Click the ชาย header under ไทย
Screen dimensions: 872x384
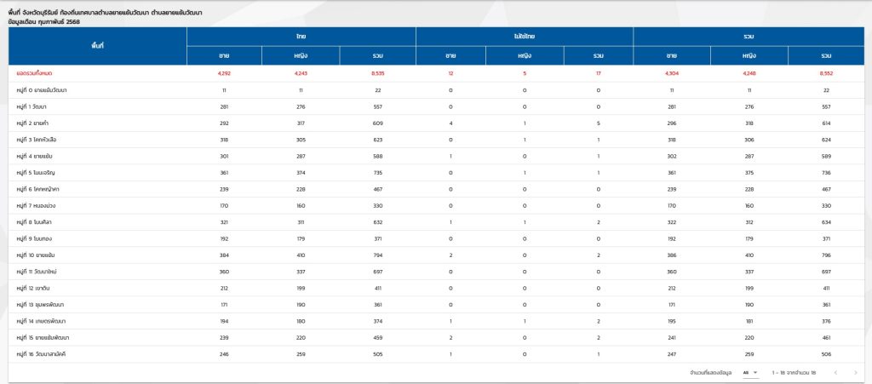224,55
